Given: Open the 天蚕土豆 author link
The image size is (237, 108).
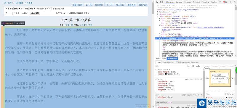Looking at the screenshot, I should click(x=69, y=25).
